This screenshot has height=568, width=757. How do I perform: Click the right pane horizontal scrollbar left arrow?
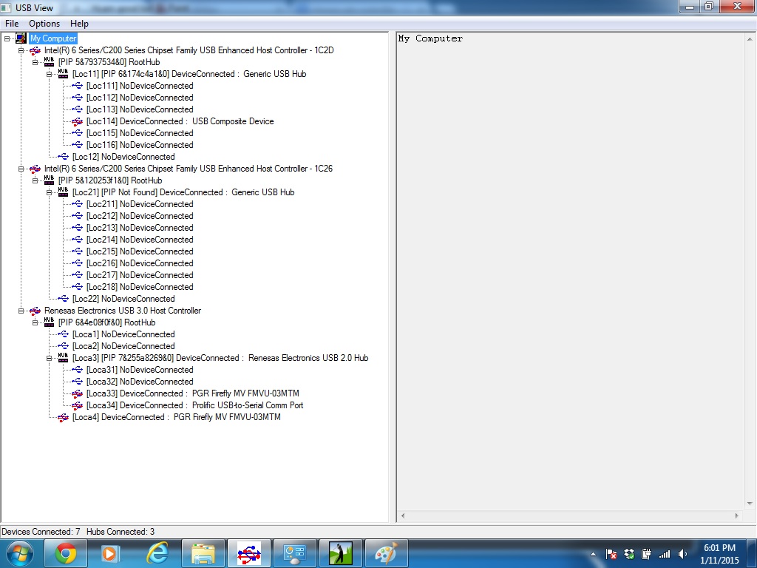click(403, 515)
